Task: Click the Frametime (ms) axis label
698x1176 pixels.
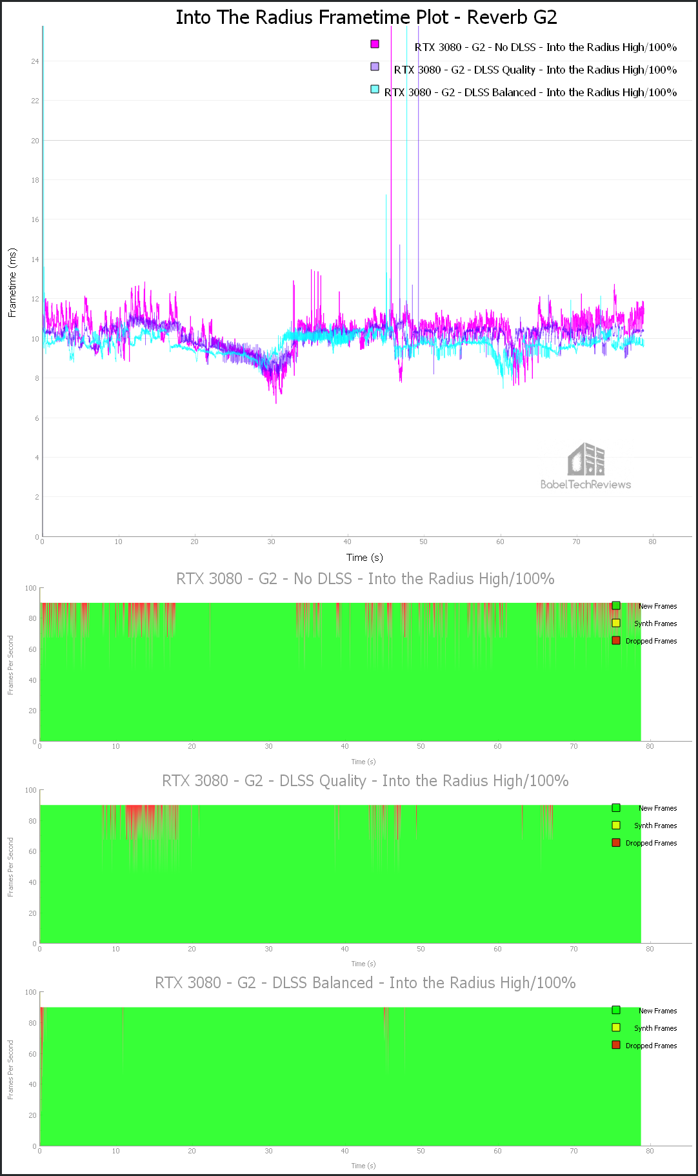Action: [12, 283]
